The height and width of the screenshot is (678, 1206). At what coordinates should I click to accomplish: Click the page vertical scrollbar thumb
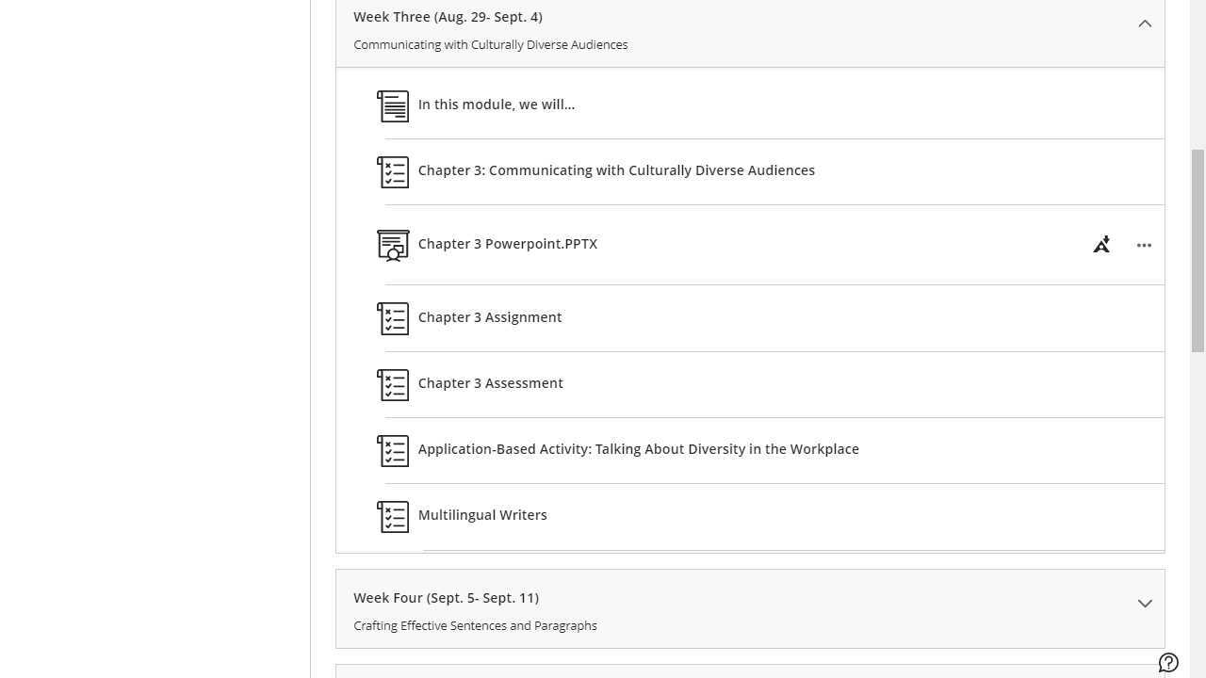(1198, 250)
